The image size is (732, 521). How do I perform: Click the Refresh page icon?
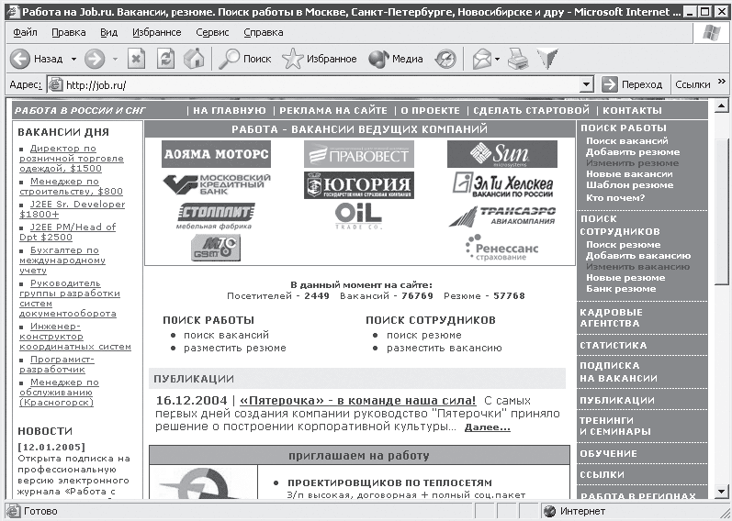pyautogui.click(x=165, y=59)
